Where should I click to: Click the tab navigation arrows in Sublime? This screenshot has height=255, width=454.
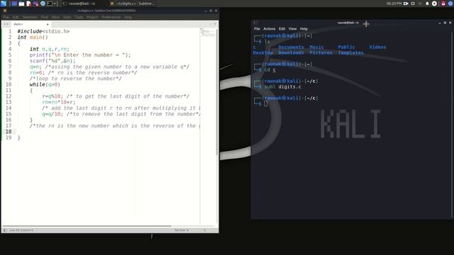click(x=6, y=24)
